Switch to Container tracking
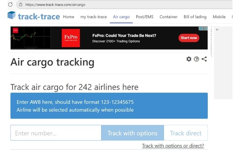 (169, 17)
